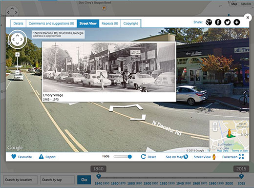Viewport: 254px width, 188px height.
Task: Open the Details tab
Action: click(19, 23)
